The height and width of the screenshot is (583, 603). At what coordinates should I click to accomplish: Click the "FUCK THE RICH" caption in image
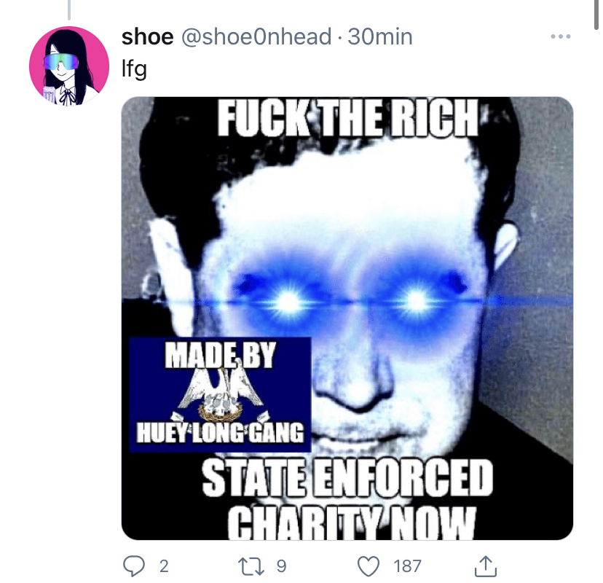coord(347,117)
